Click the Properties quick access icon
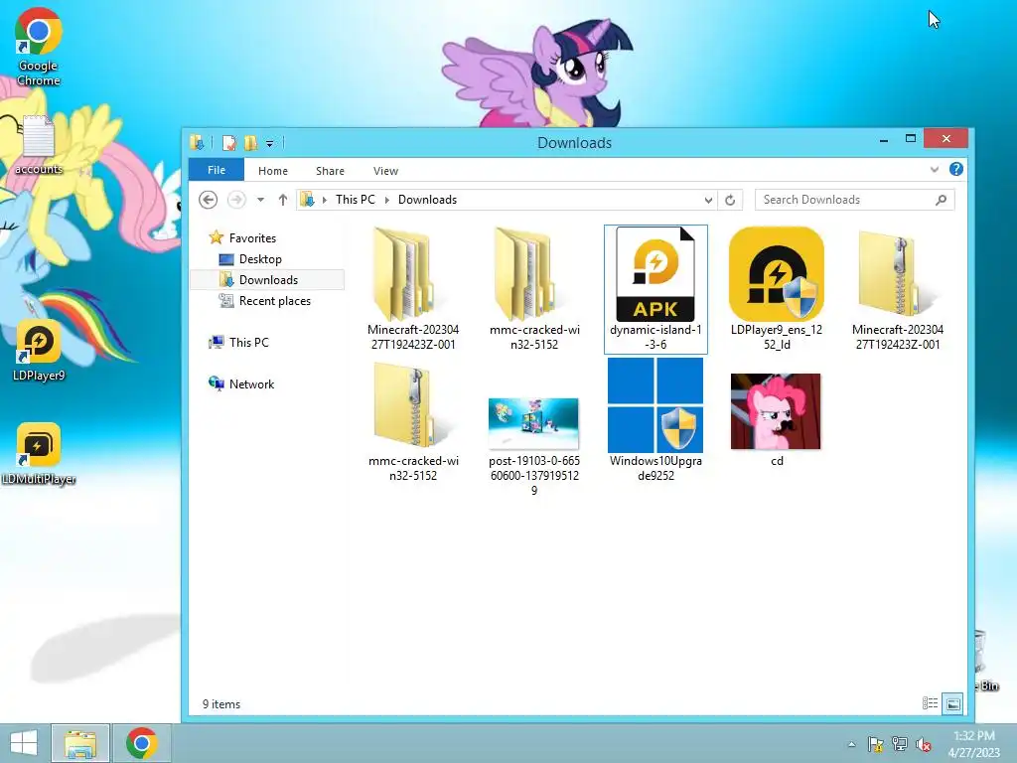Viewport: 1017px width, 763px height. pyautogui.click(x=229, y=143)
